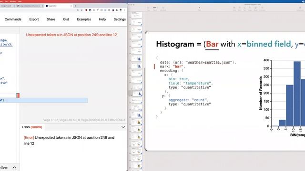This screenshot has width=305, height=171.
Task: Click the red error marker in editor gutter
Action: pos(18,95)
